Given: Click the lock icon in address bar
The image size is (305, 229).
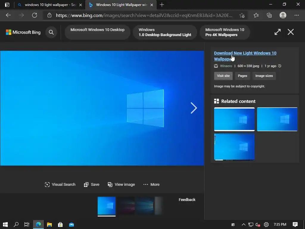Looking at the screenshot, I should point(49,15).
